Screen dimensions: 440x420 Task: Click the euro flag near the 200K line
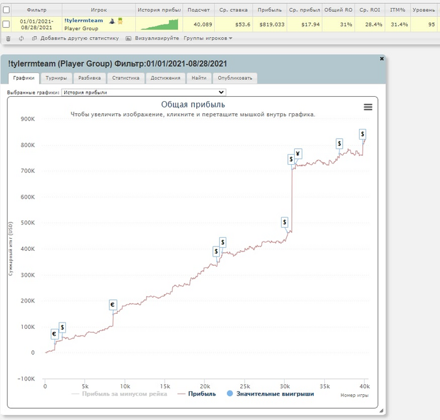coord(113,305)
